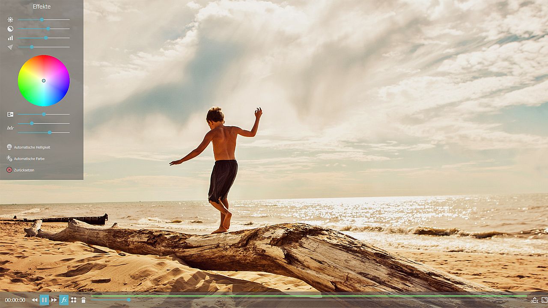
Task: Click the blue seek bar
Action: tap(308, 299)
